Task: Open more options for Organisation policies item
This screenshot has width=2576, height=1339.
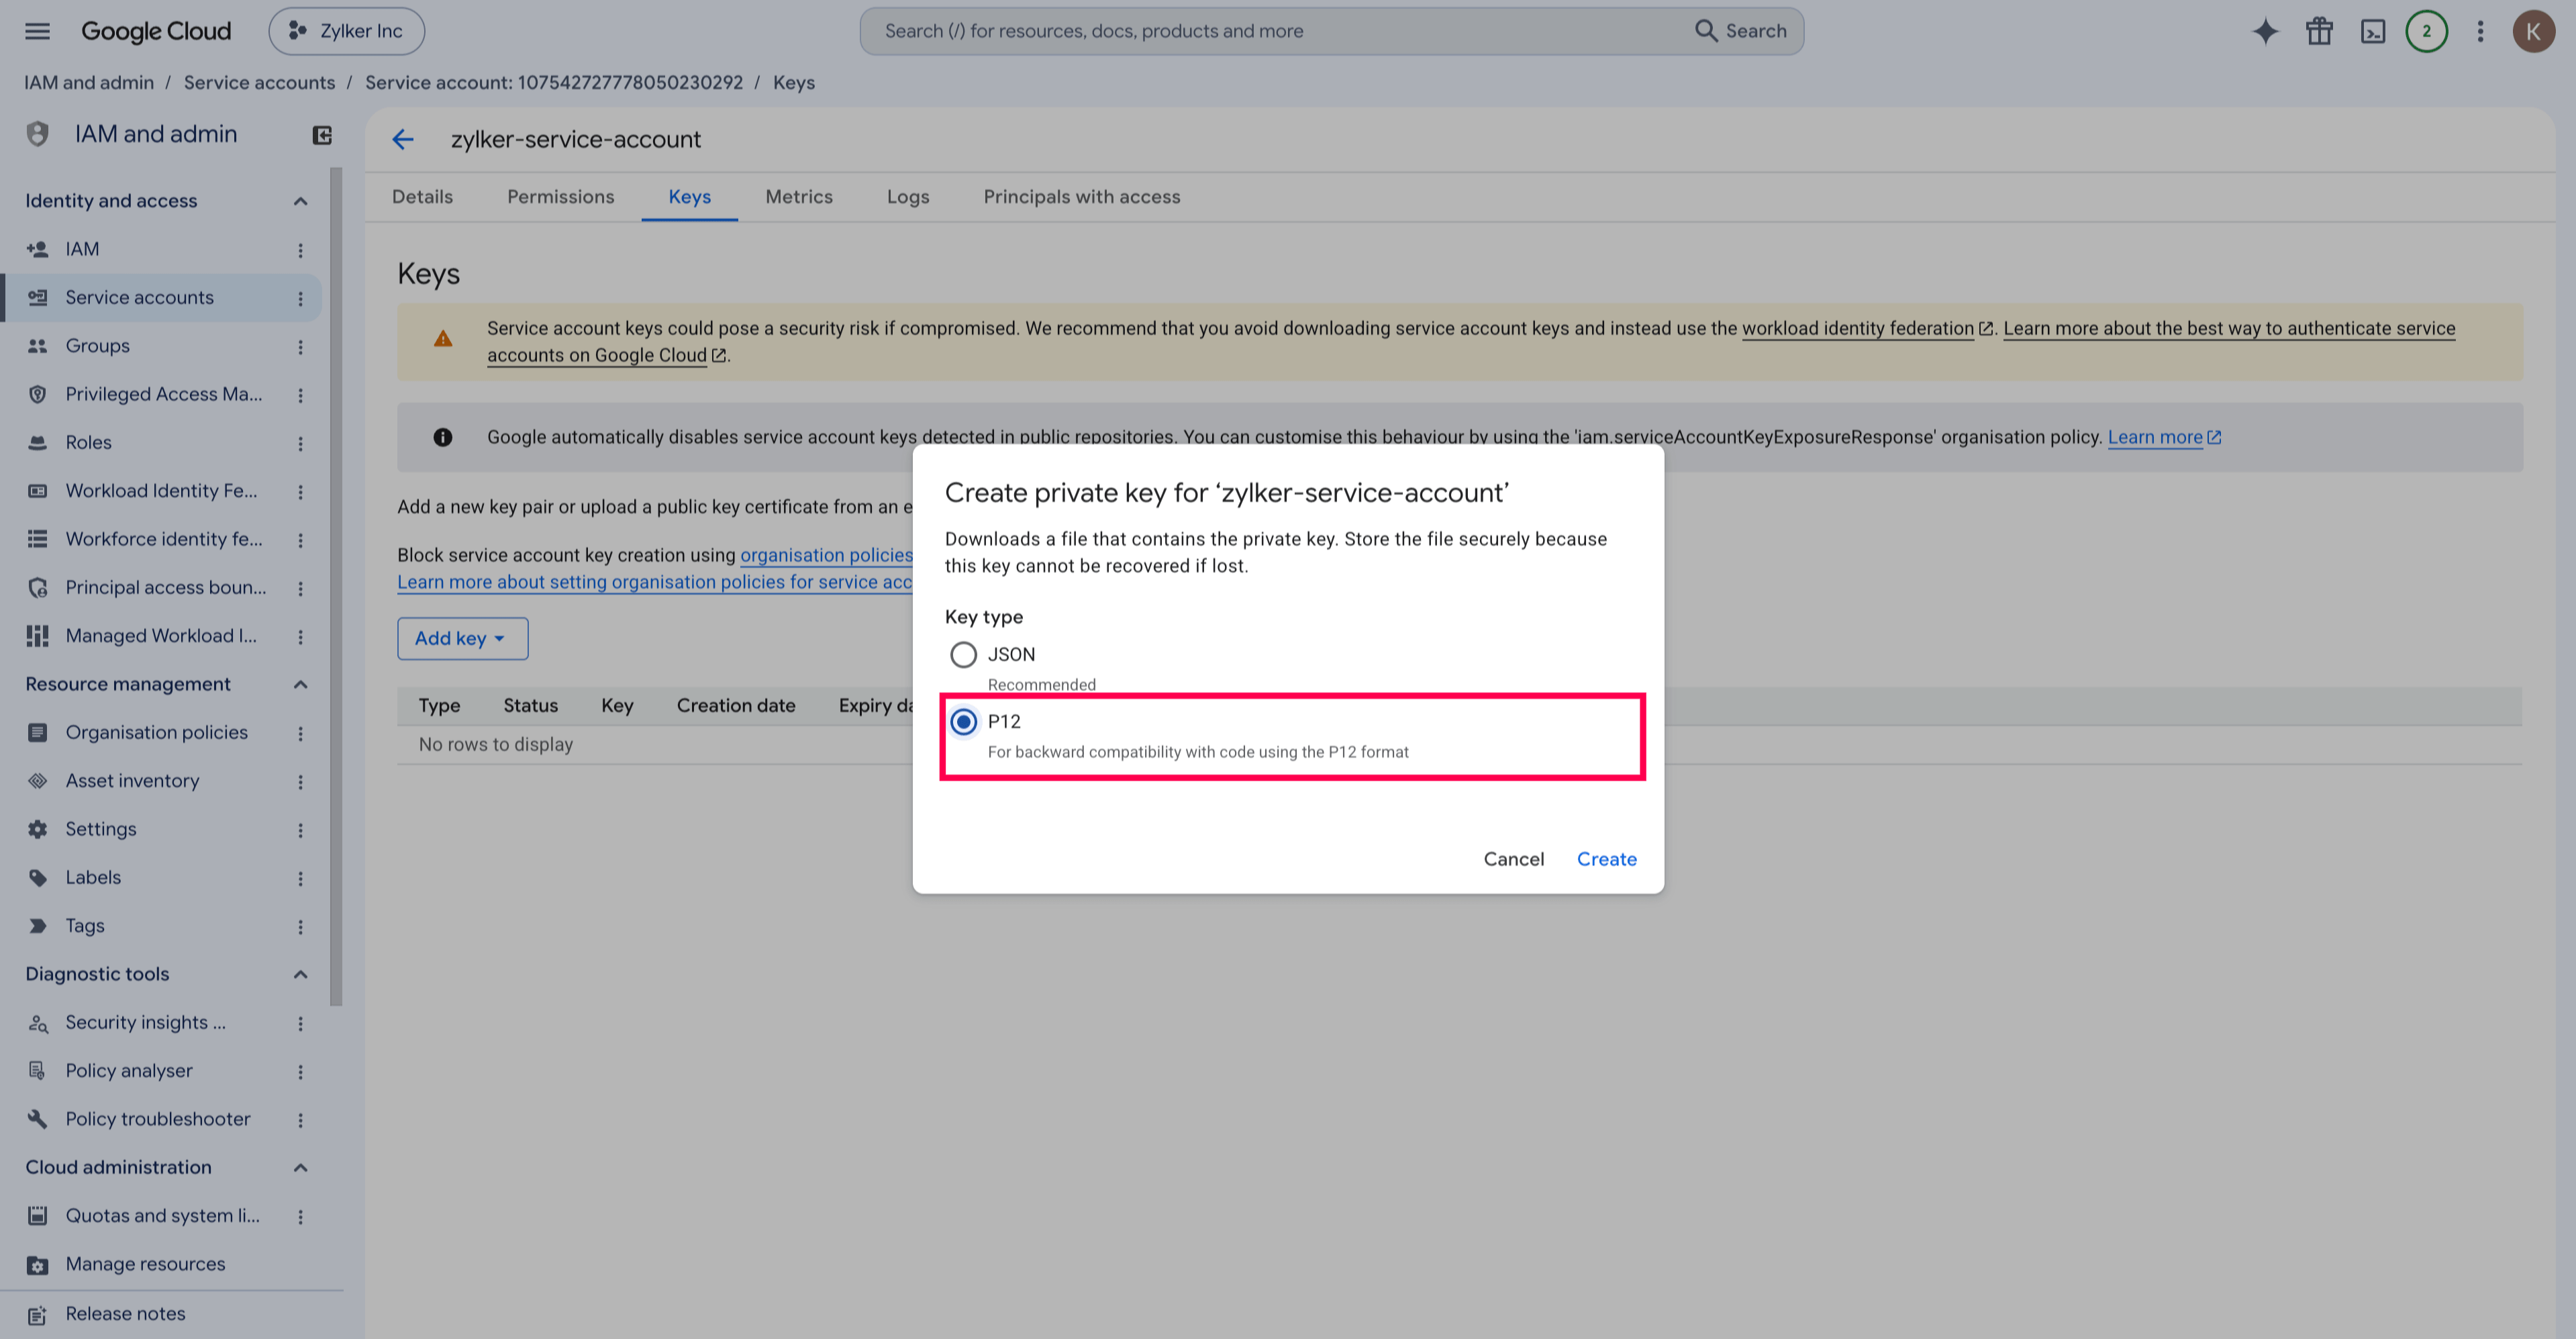Action: coord(300,733)
